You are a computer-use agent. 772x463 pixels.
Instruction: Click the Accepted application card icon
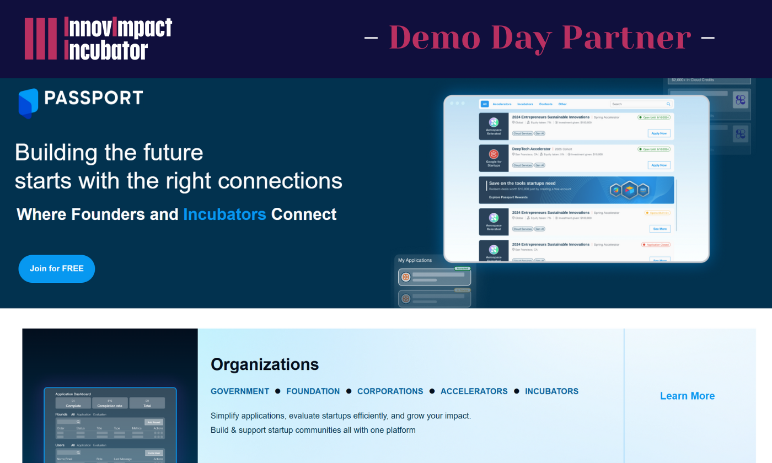[406, 277]
